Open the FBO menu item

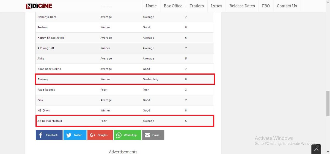266,6
